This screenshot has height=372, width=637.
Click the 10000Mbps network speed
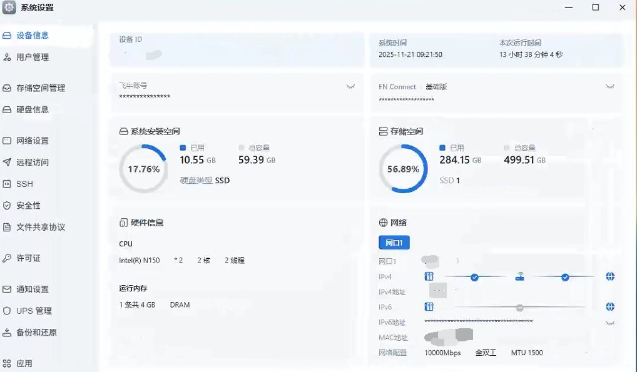(x=442, y=353)
